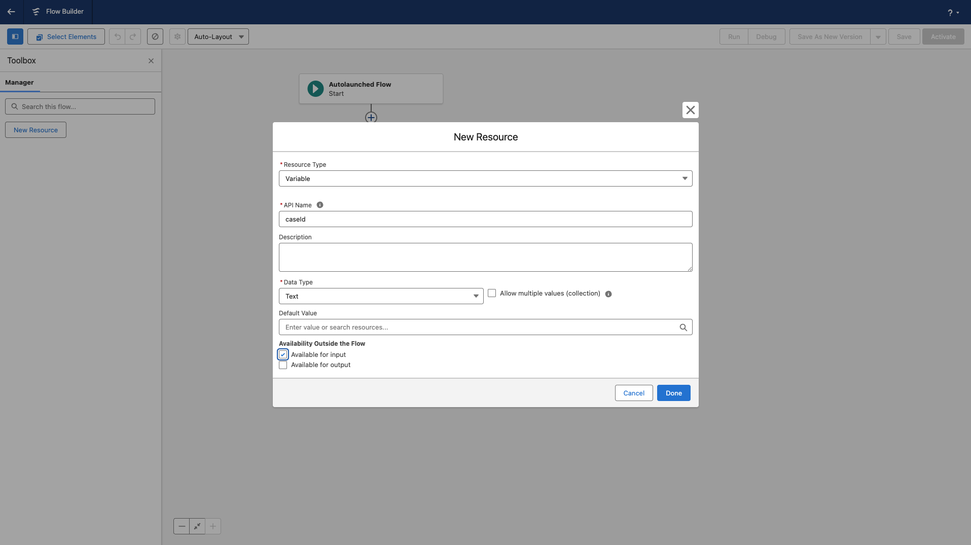The width and height of the screenshot is (971, 545).
Task: Open the Resource Type dropdown
Action: (485, 178)
